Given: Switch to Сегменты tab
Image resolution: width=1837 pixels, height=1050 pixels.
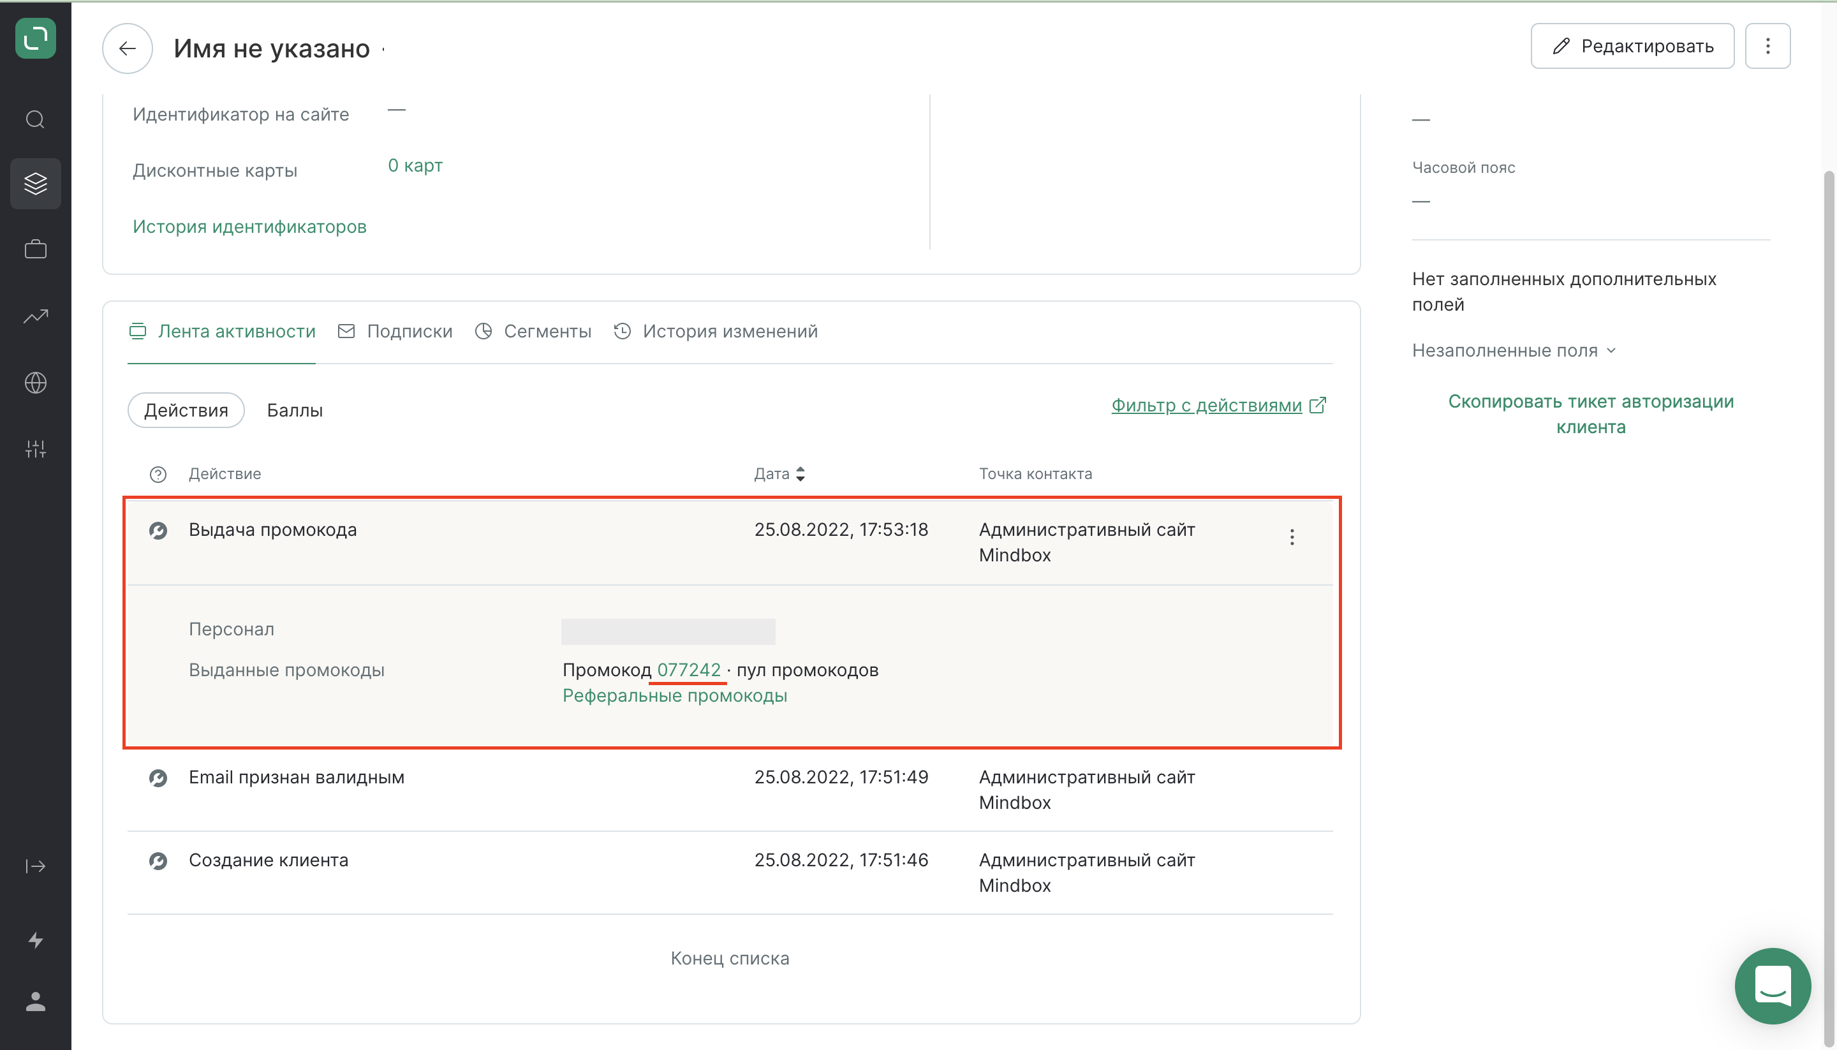Looking at the screenshot, I should point(533,332).
